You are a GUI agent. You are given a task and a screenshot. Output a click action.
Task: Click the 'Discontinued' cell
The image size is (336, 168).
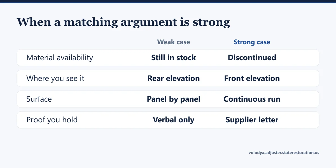click(x=252, y=58)
